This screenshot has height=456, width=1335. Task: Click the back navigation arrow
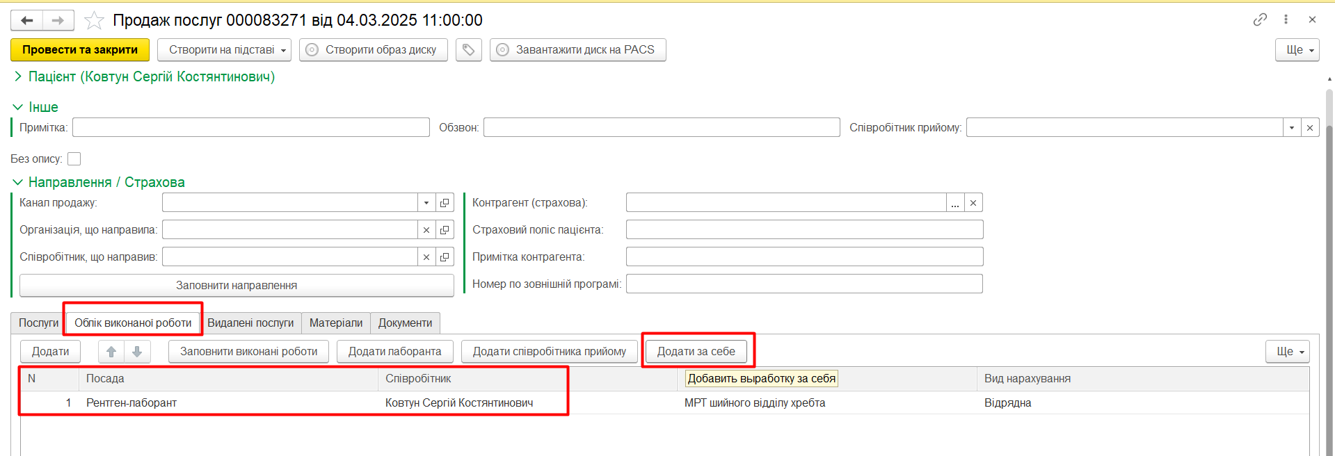coord(27,21)
